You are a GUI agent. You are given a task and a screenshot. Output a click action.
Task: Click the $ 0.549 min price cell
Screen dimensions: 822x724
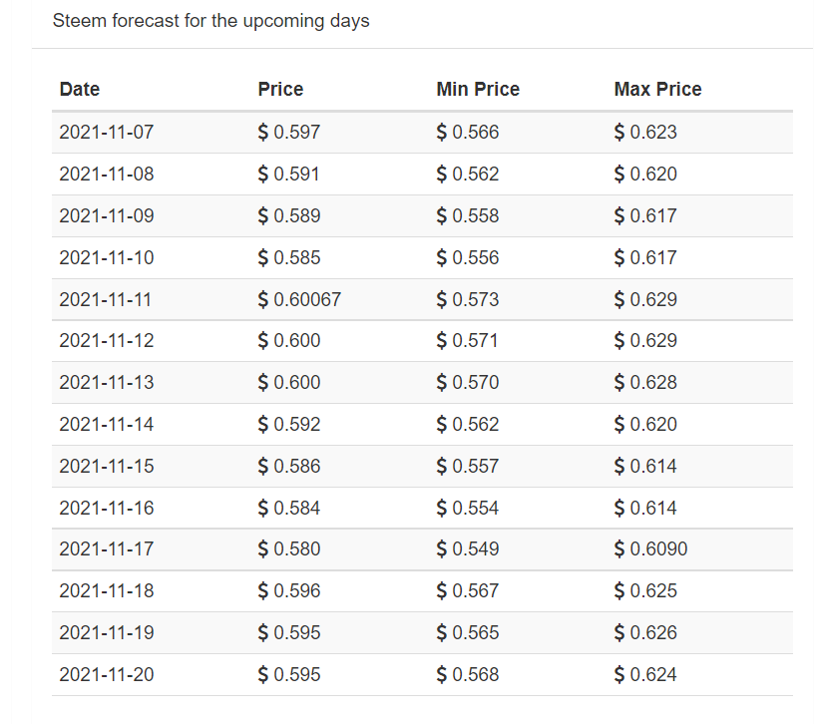tap(468, 549)
